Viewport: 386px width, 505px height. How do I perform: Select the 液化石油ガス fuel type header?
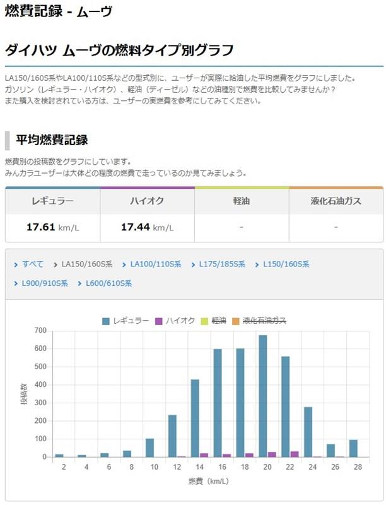tap(336, 201)
